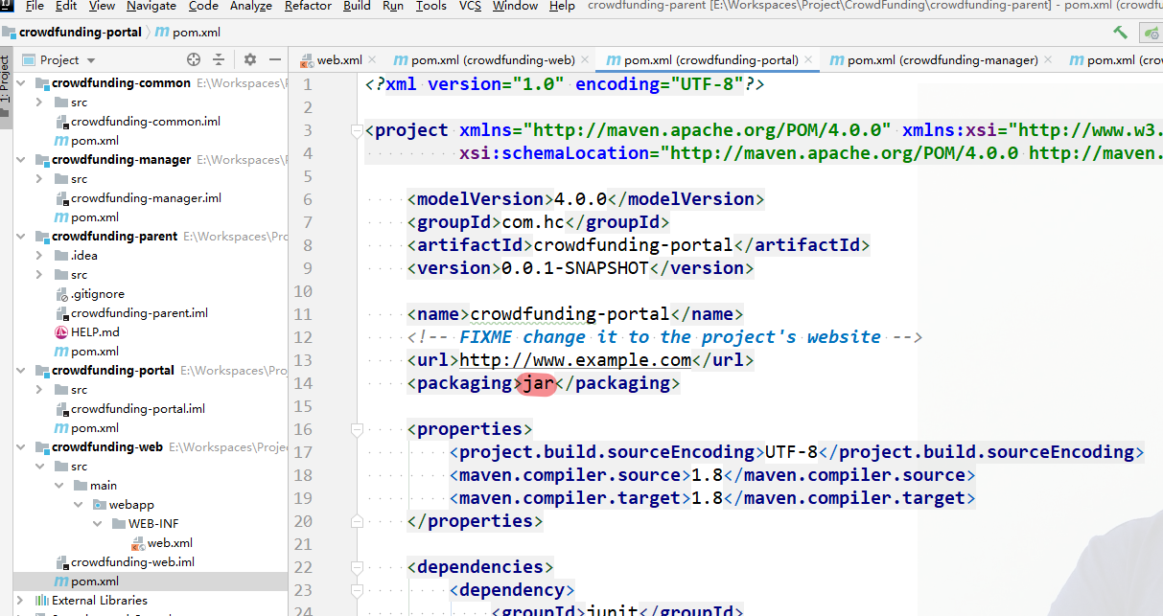
Task: Open the Window menu
Action: click(516, 6)
